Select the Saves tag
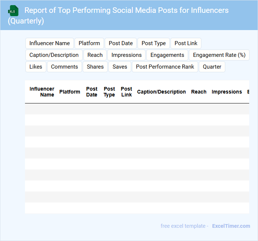The image size is (258, 241). (120, 67)
